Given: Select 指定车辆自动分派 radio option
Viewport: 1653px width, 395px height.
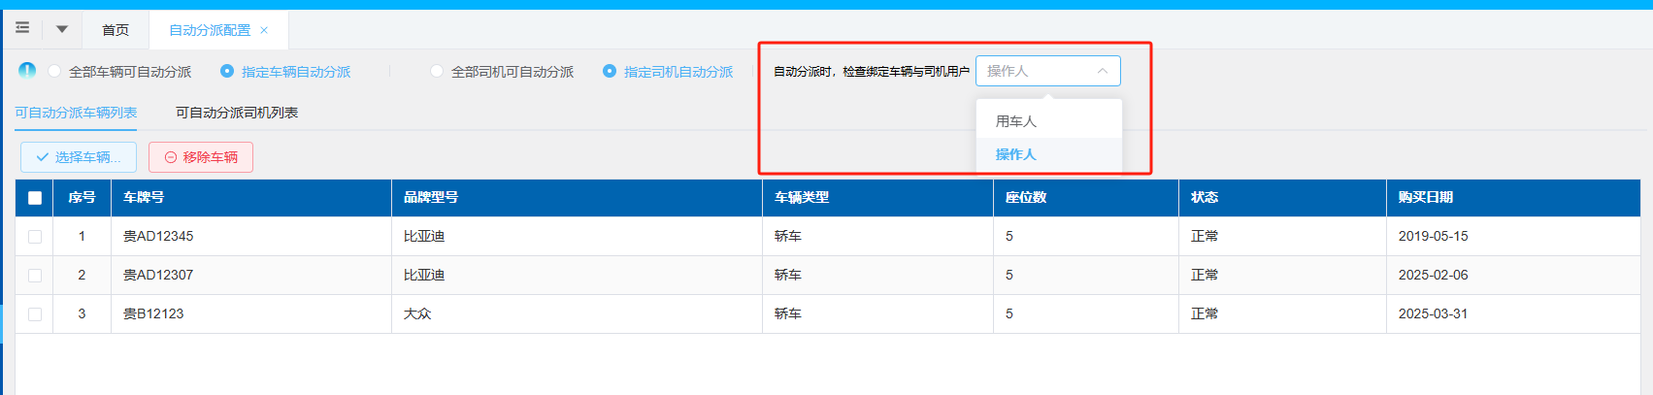Looking at the screenshot, I should pyautogui.click(x=227, y=71).
